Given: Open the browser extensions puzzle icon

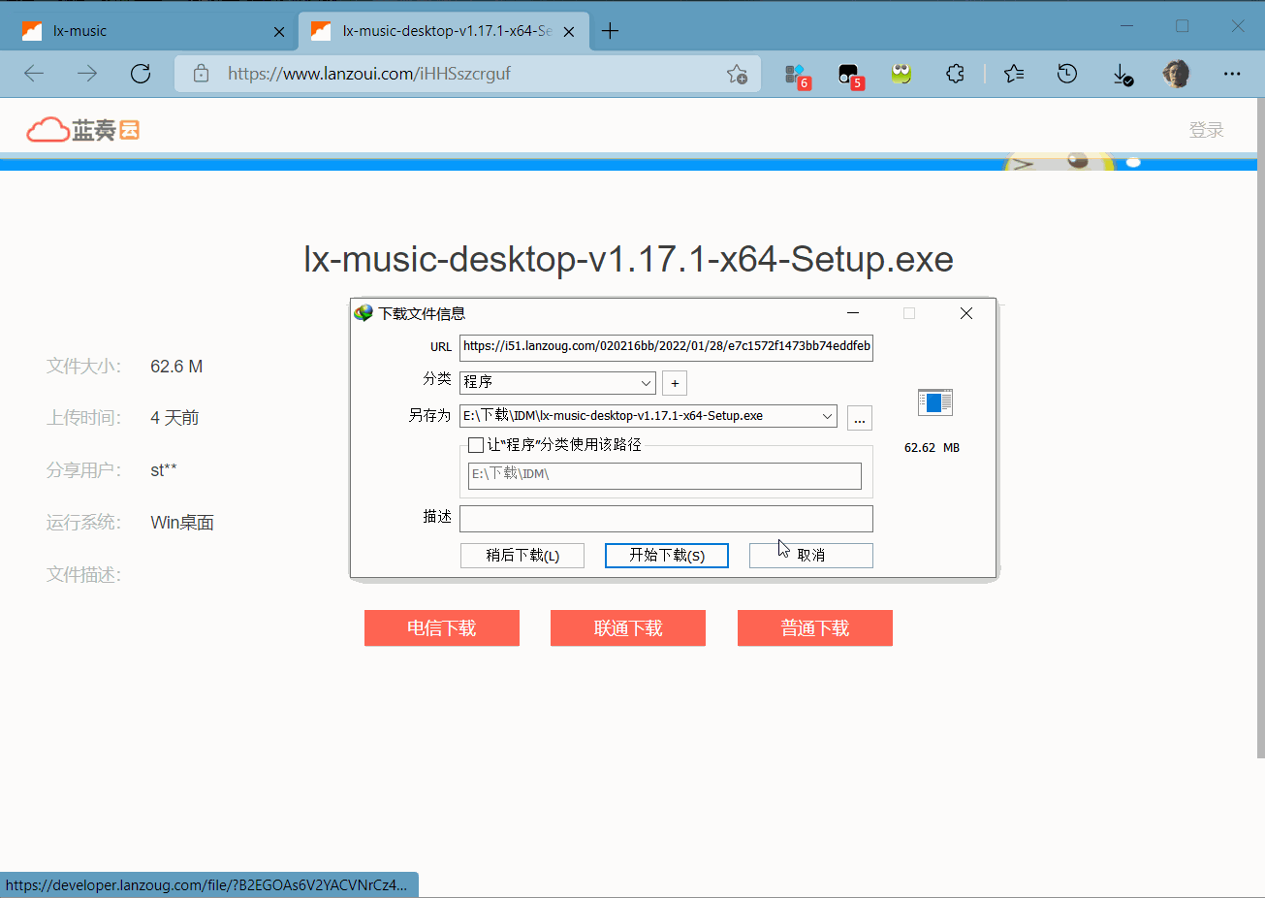Looking at the screenshot, I should pyautogui.click(x=955, y=74).
